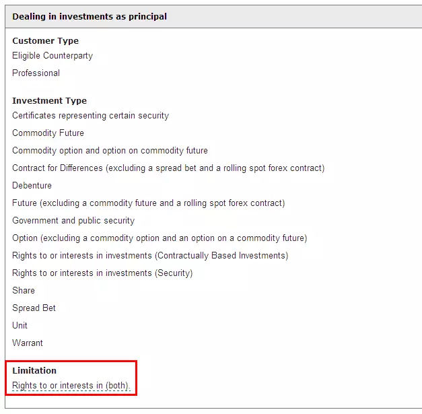This screenshot has height=414, width=422.
Task: Click 'Option (excluding a commodity option...)' entry
Action: 160,238
